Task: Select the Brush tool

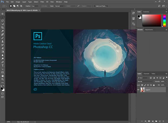Action: pos(2,38)
